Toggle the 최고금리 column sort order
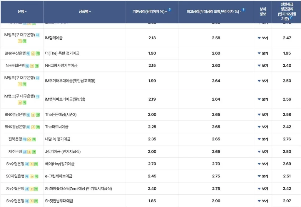 [x=240, y=12]
